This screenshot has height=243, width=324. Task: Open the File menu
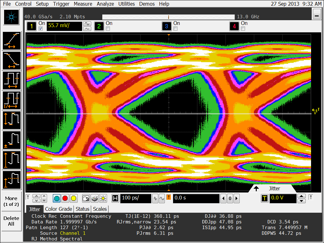pos(7,4)
